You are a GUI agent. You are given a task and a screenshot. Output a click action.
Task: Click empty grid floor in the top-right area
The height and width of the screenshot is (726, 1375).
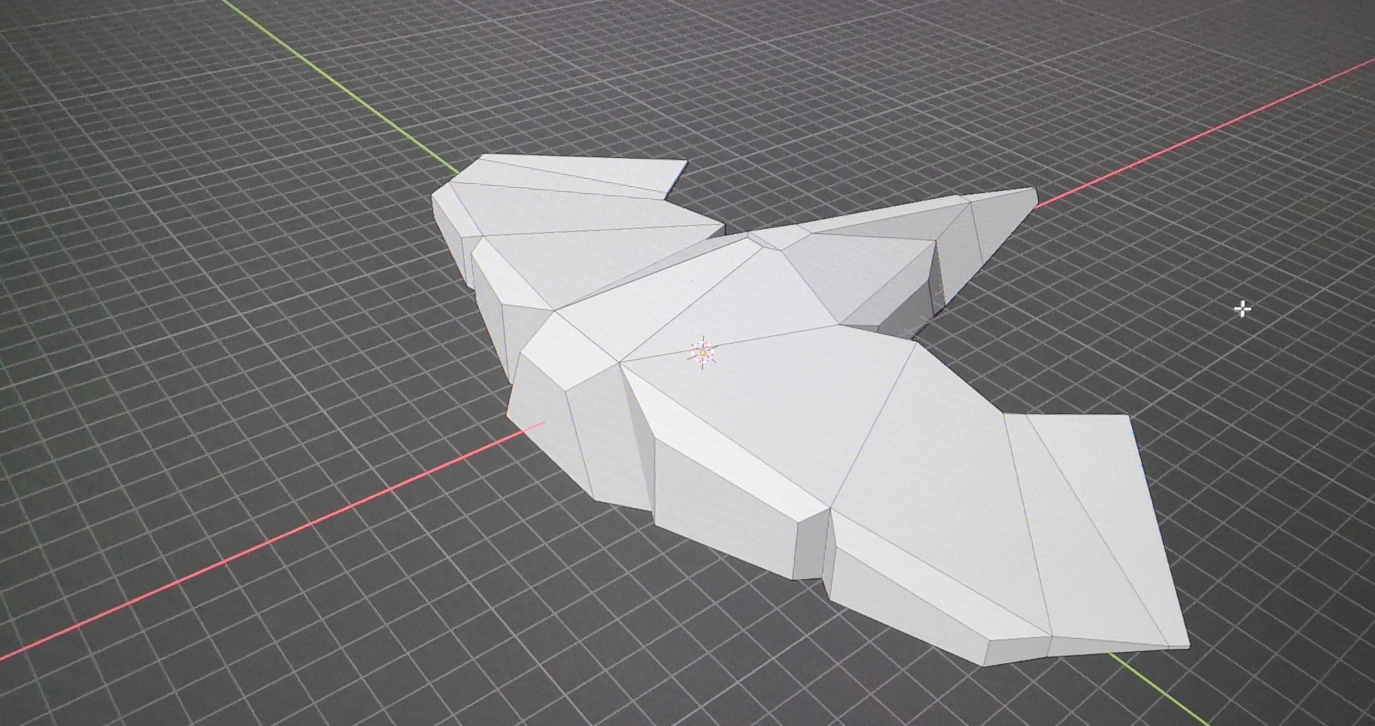(1201, 44)
